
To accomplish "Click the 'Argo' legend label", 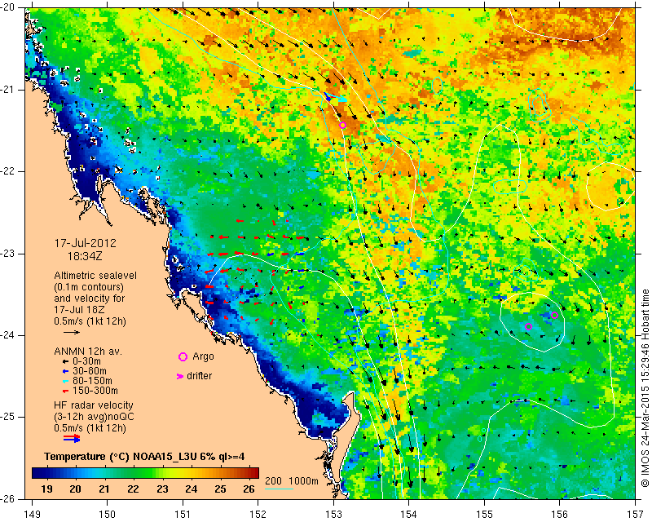I will [203, 356].
